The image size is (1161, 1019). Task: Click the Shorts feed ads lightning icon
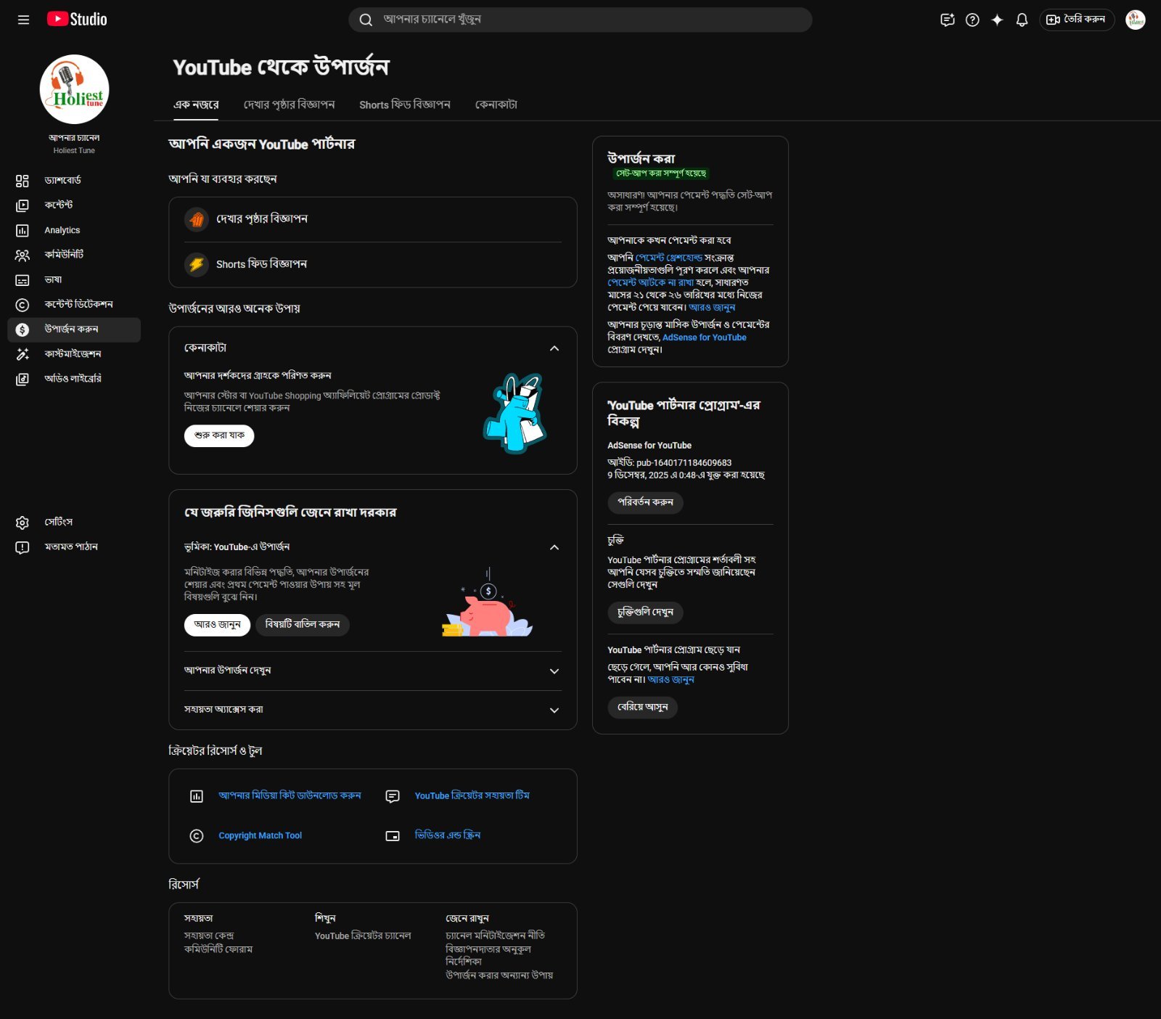coord(197,264)
